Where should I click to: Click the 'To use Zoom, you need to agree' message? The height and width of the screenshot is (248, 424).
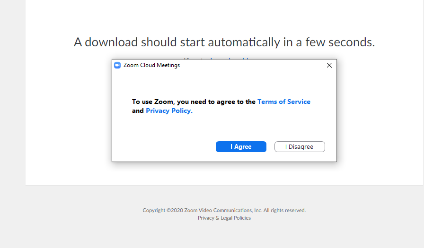point(194,102)
